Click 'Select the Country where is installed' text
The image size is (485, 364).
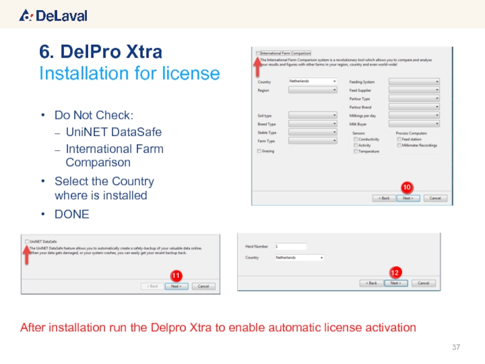click(x=104, y=188)
